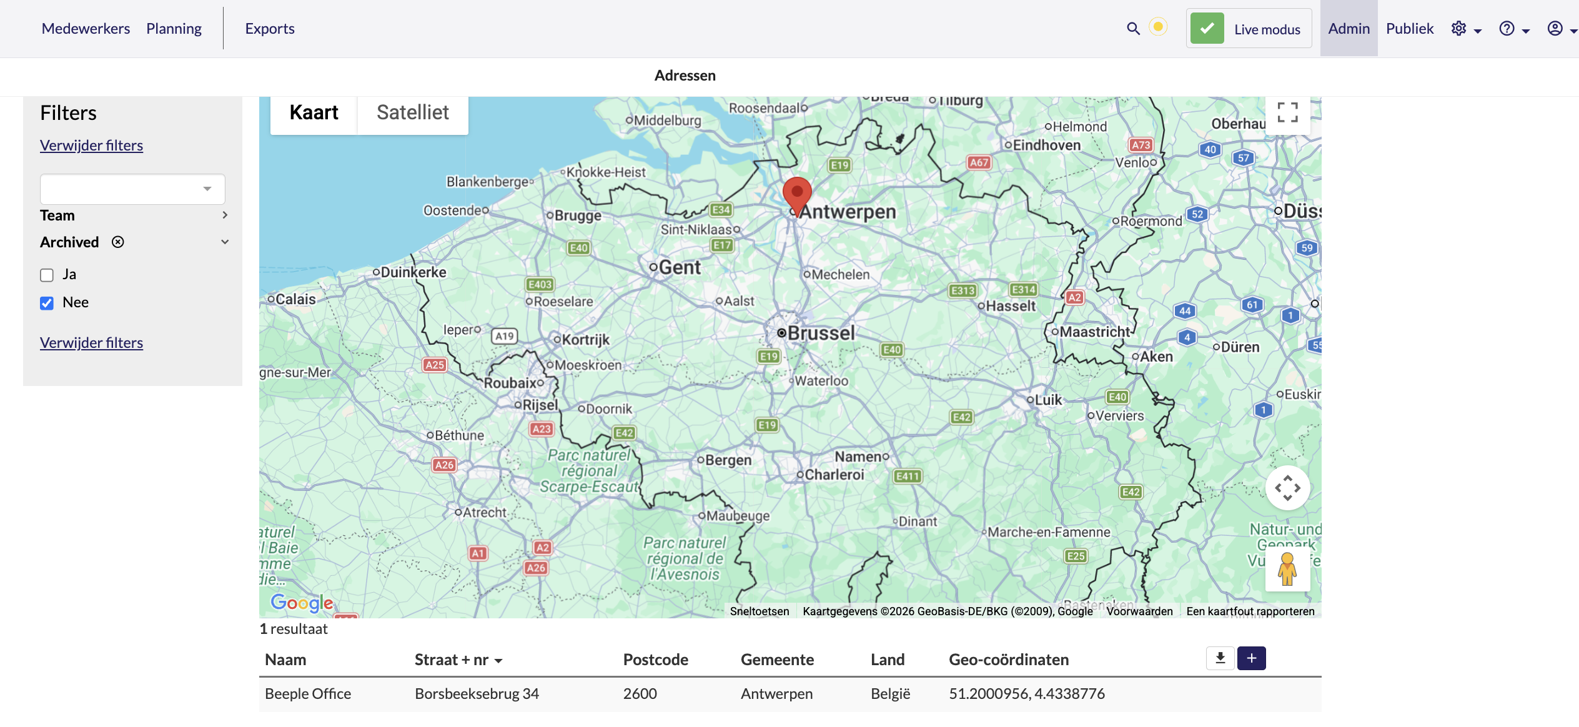The image size is (1579, 727).
Task: Open the search magnifier icon
Action: [1133, 29]
